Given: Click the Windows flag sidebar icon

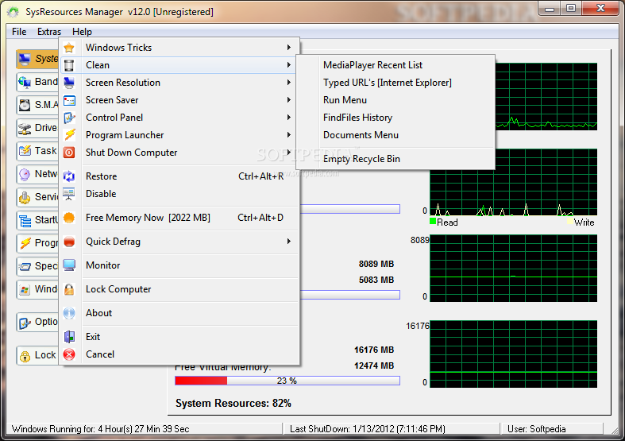Looking at the screenshot, I should pos(25,289).
